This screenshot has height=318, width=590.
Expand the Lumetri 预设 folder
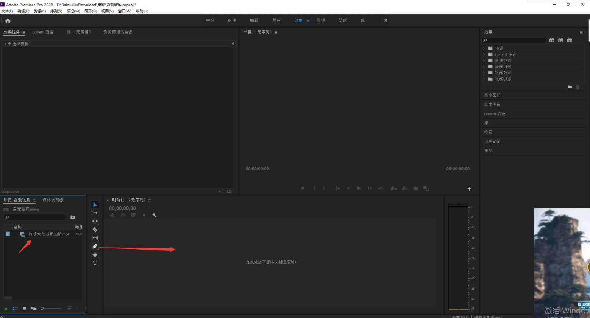(484, 54)
